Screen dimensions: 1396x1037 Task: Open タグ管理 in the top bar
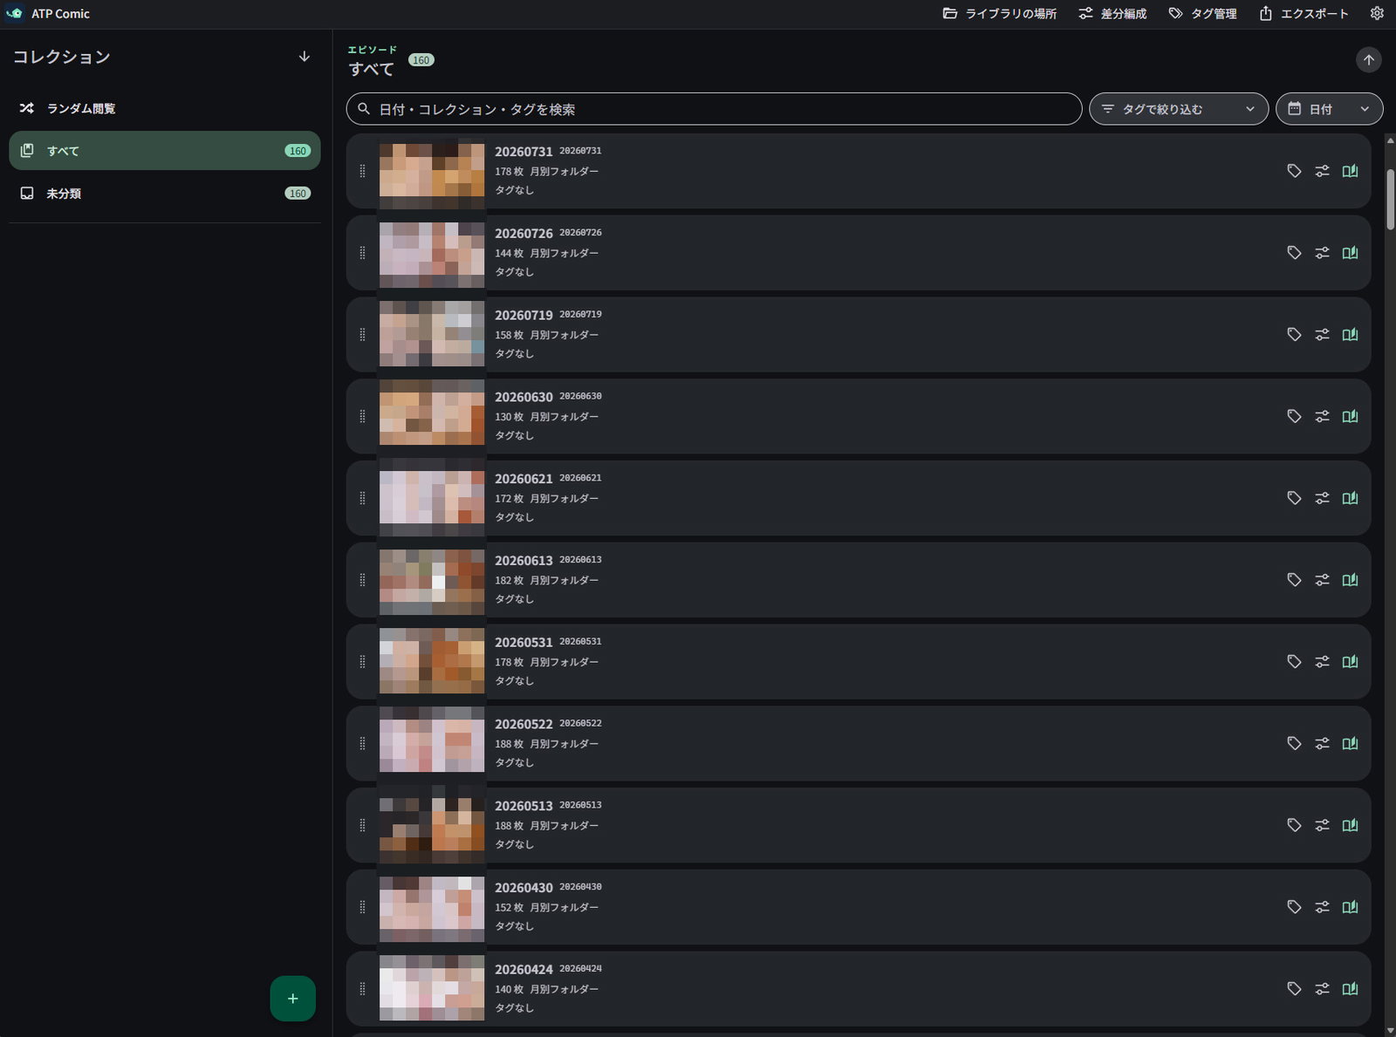coord(1202,13)
